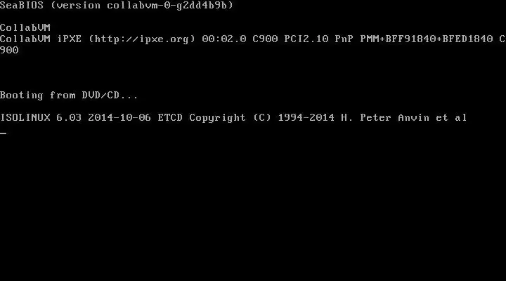Click the PCI address 00:02.0
The width and height of the screenshot is (506, 281).
[x=224, y=39]
